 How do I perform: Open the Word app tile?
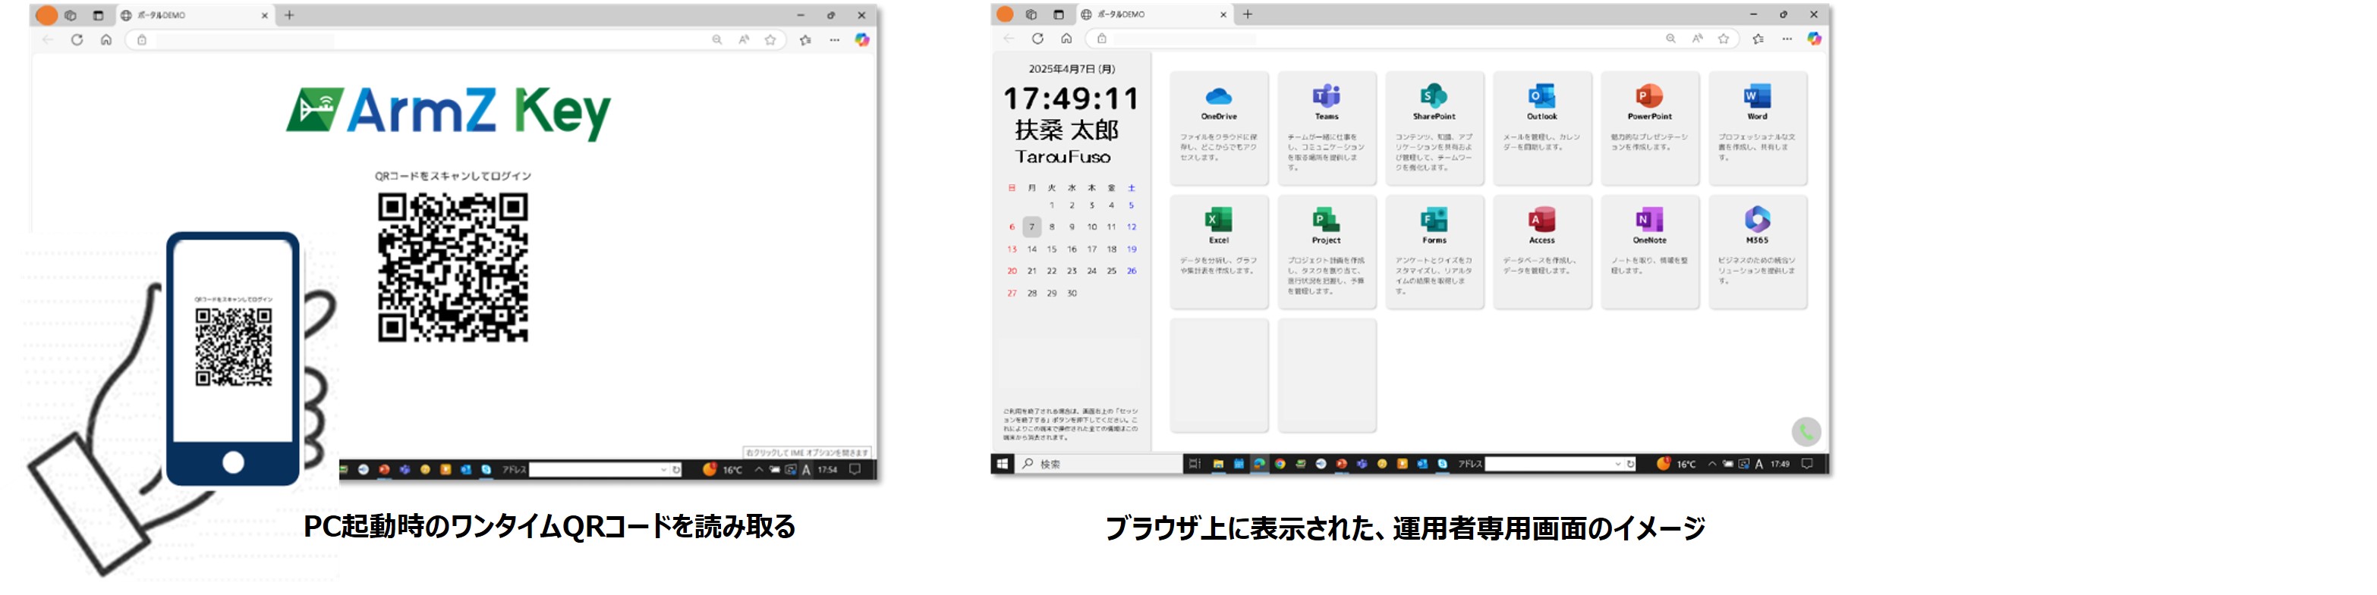[x=1758, y=128]
